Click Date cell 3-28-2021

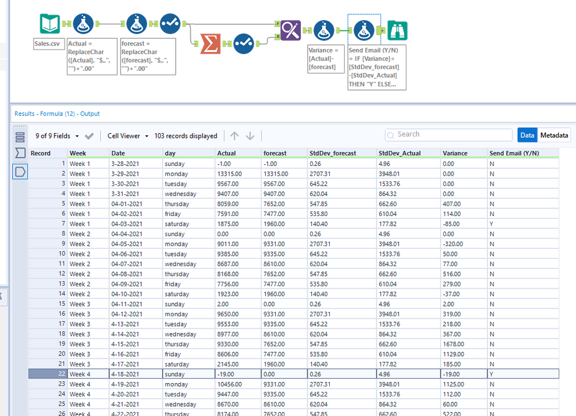point(136,164)
